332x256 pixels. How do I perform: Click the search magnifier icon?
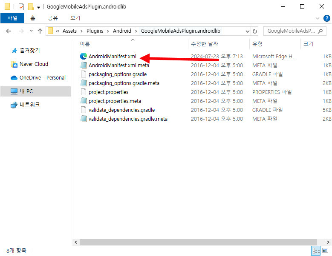tap(320, 31)
